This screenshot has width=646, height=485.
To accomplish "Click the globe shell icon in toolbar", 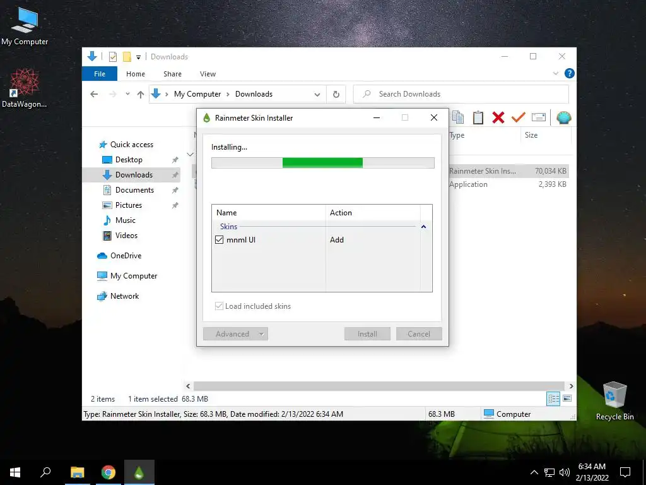I will (x=563, y=117).
